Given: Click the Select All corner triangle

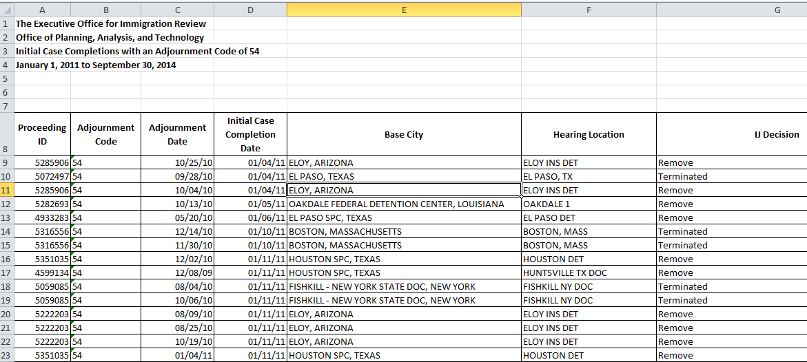Looking at the screenshot, I should (7, 9).
